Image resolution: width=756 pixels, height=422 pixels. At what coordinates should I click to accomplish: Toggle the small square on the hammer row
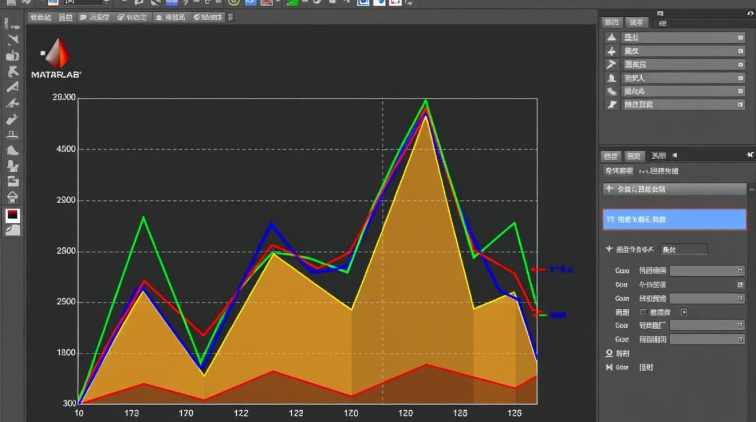[740, 65]
